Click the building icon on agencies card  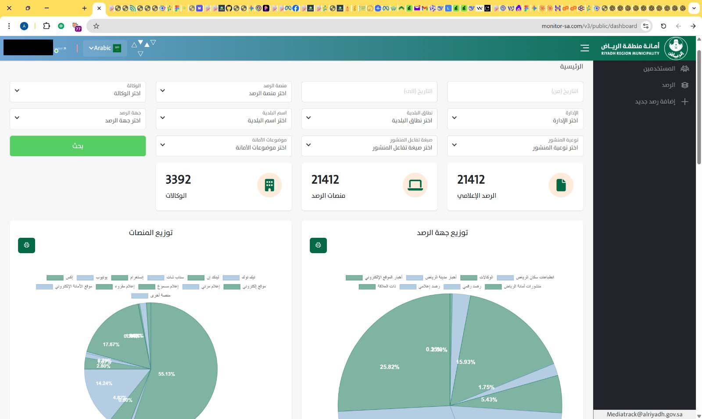(269, 185)
